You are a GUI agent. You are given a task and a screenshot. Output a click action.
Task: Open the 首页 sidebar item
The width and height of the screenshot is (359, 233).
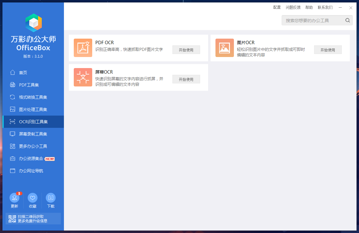coord(33,72)
